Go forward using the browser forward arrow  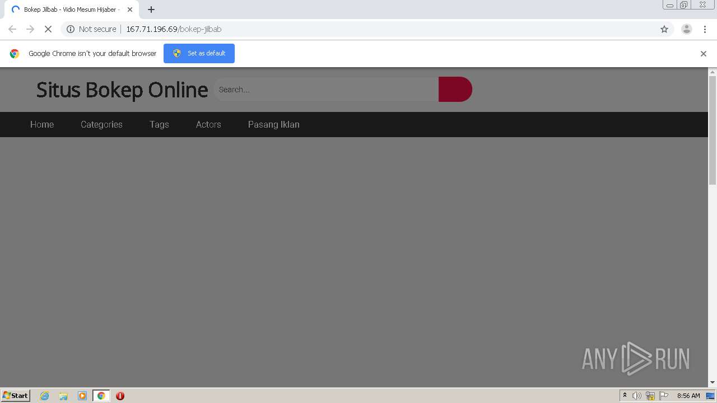(x=30, y=29)
